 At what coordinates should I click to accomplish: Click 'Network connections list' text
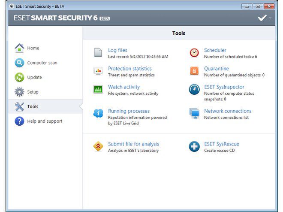click(x=226, y=118)
